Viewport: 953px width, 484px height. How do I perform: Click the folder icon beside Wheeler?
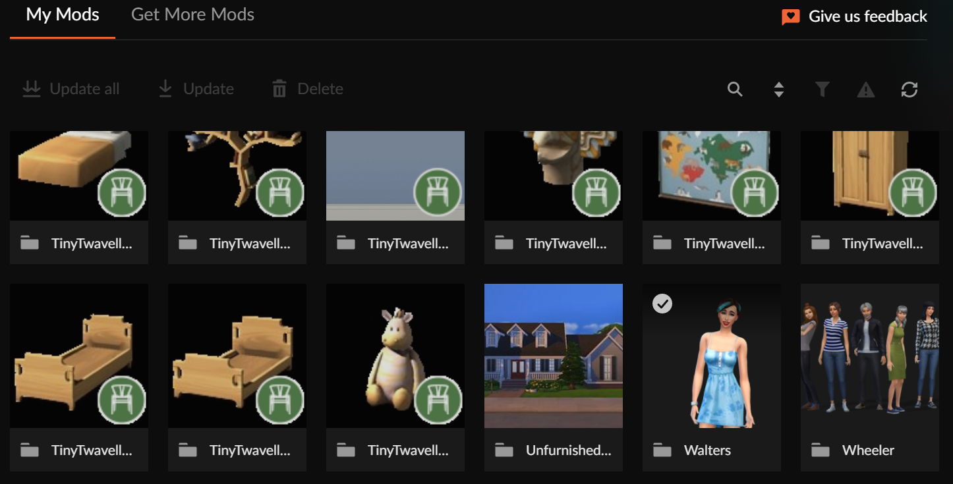[x=820, y=450]
